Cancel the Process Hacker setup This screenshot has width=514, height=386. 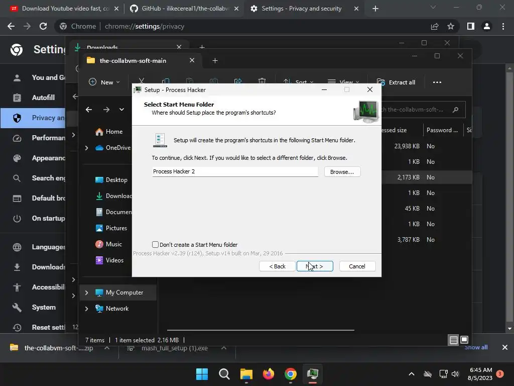(x=357, y=266)
